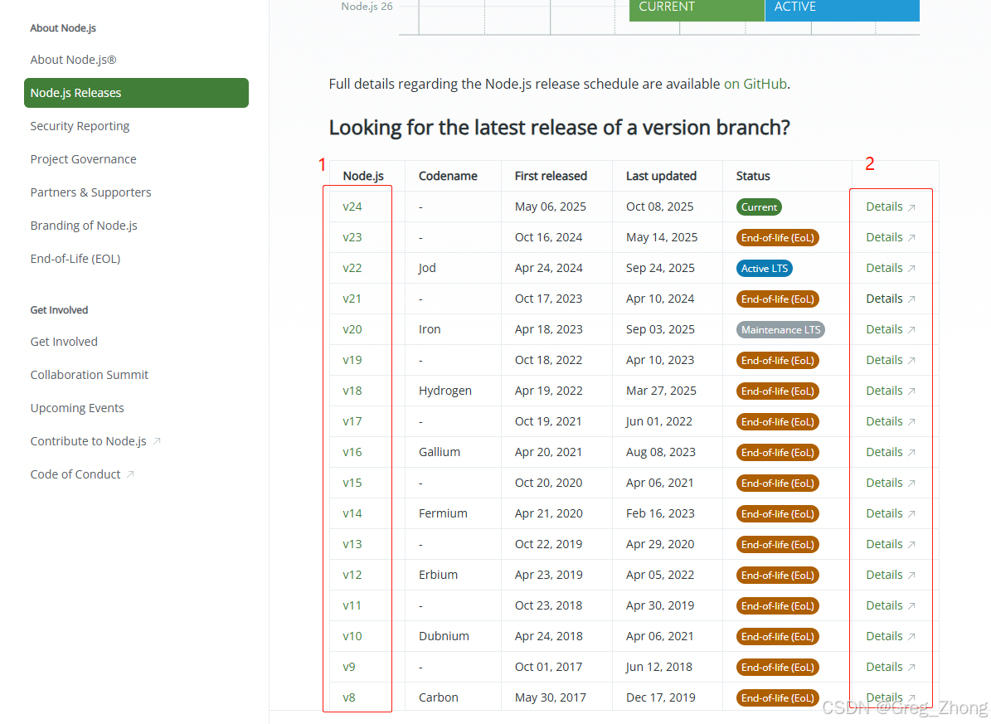Click Details arrow icon in v15 row
This screenshot has width=991, height=724.
coord(911,483)
